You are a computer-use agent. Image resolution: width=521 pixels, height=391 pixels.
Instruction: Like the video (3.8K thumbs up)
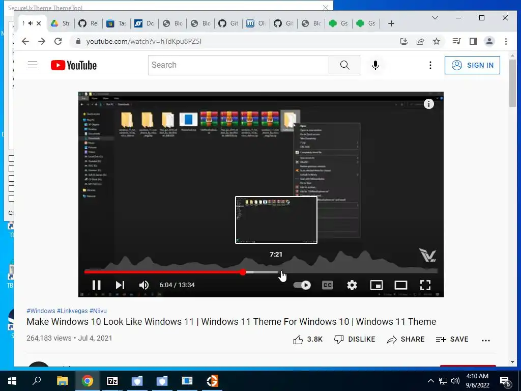[308, 339]
